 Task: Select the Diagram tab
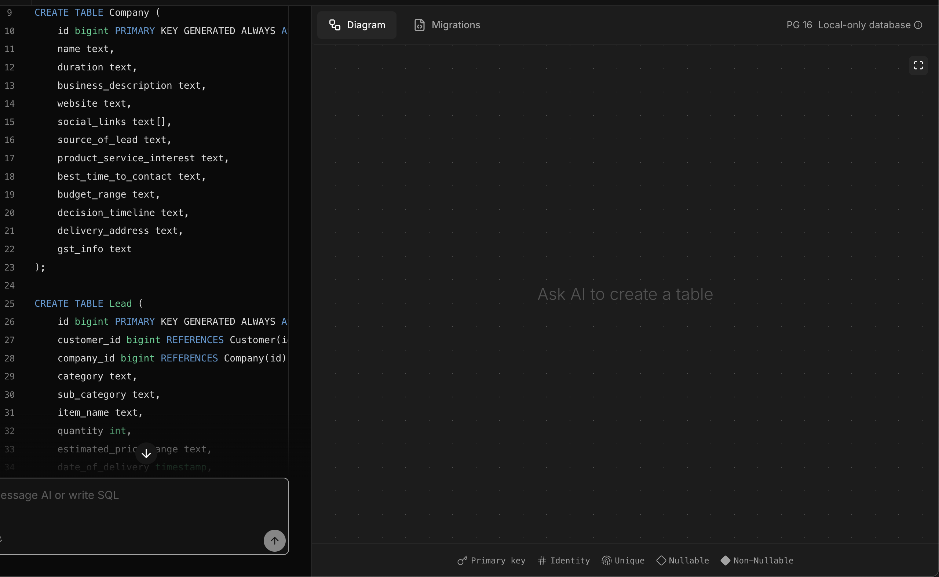(357, 25)
